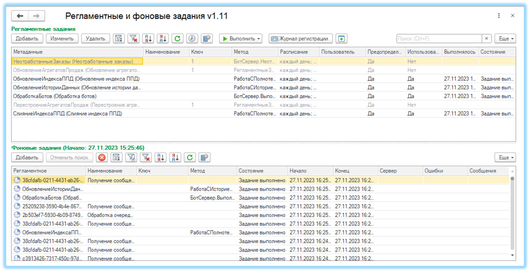
Task: Add a background job with Добавить
Action: pos(27,157)
